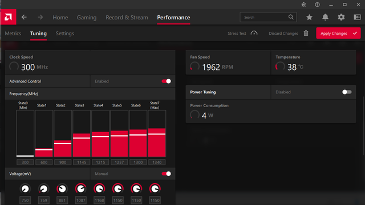This screenshot has height=205, width=365.
Task: Click the Discard Changes trash icon
Action: tap(306, 33)
